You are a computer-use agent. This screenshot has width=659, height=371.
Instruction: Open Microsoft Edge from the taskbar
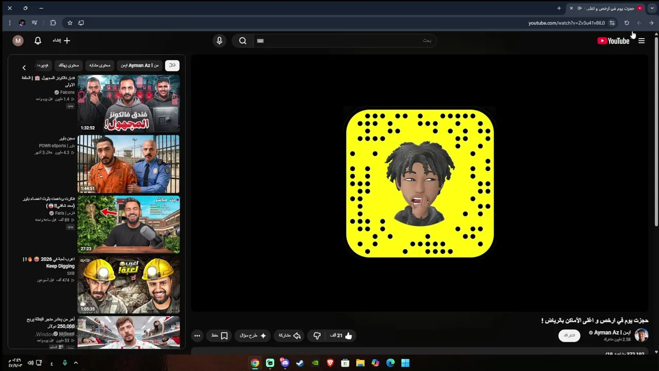tap(390, 363)
